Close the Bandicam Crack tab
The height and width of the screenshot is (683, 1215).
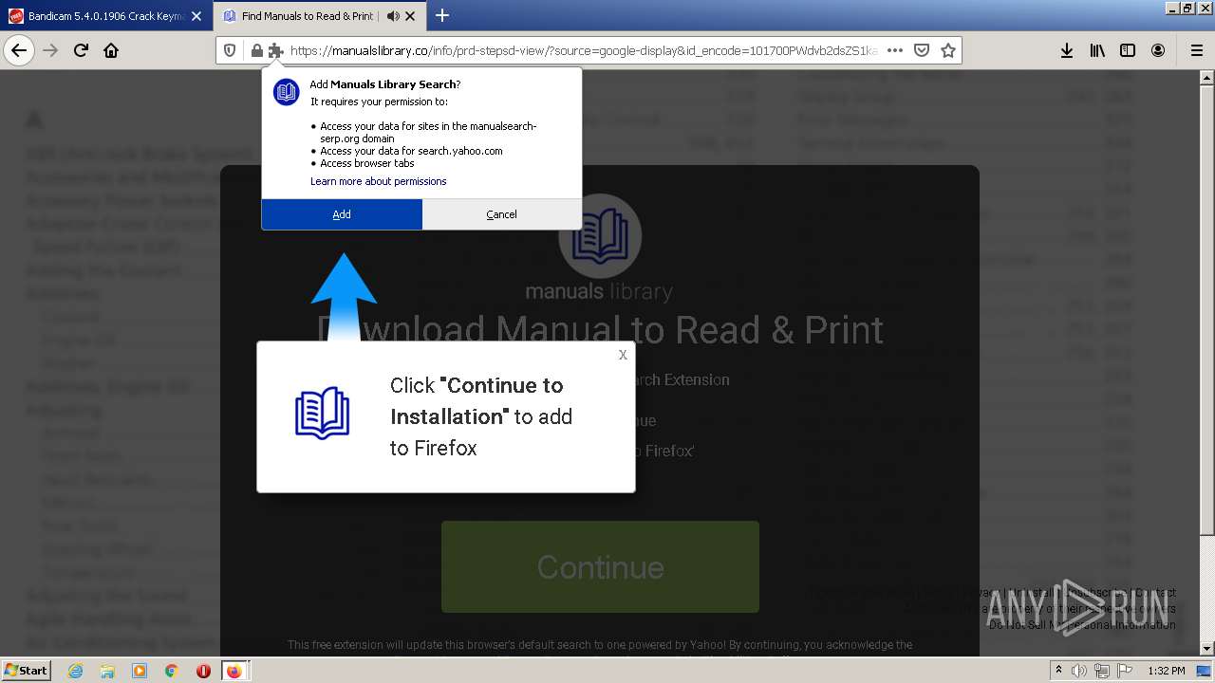[x=196, y=16]
